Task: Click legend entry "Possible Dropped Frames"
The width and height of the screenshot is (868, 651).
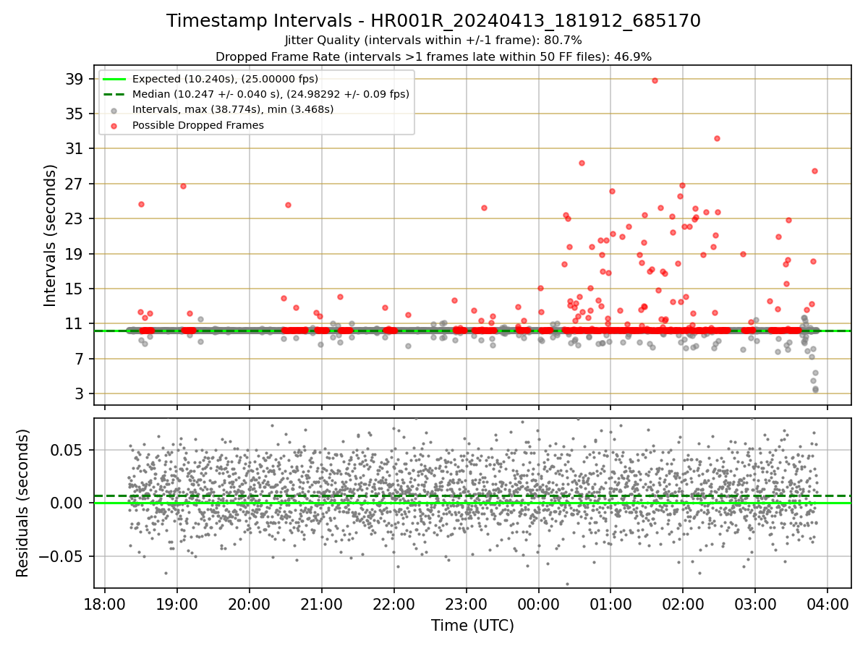Action: pos(198,125)
